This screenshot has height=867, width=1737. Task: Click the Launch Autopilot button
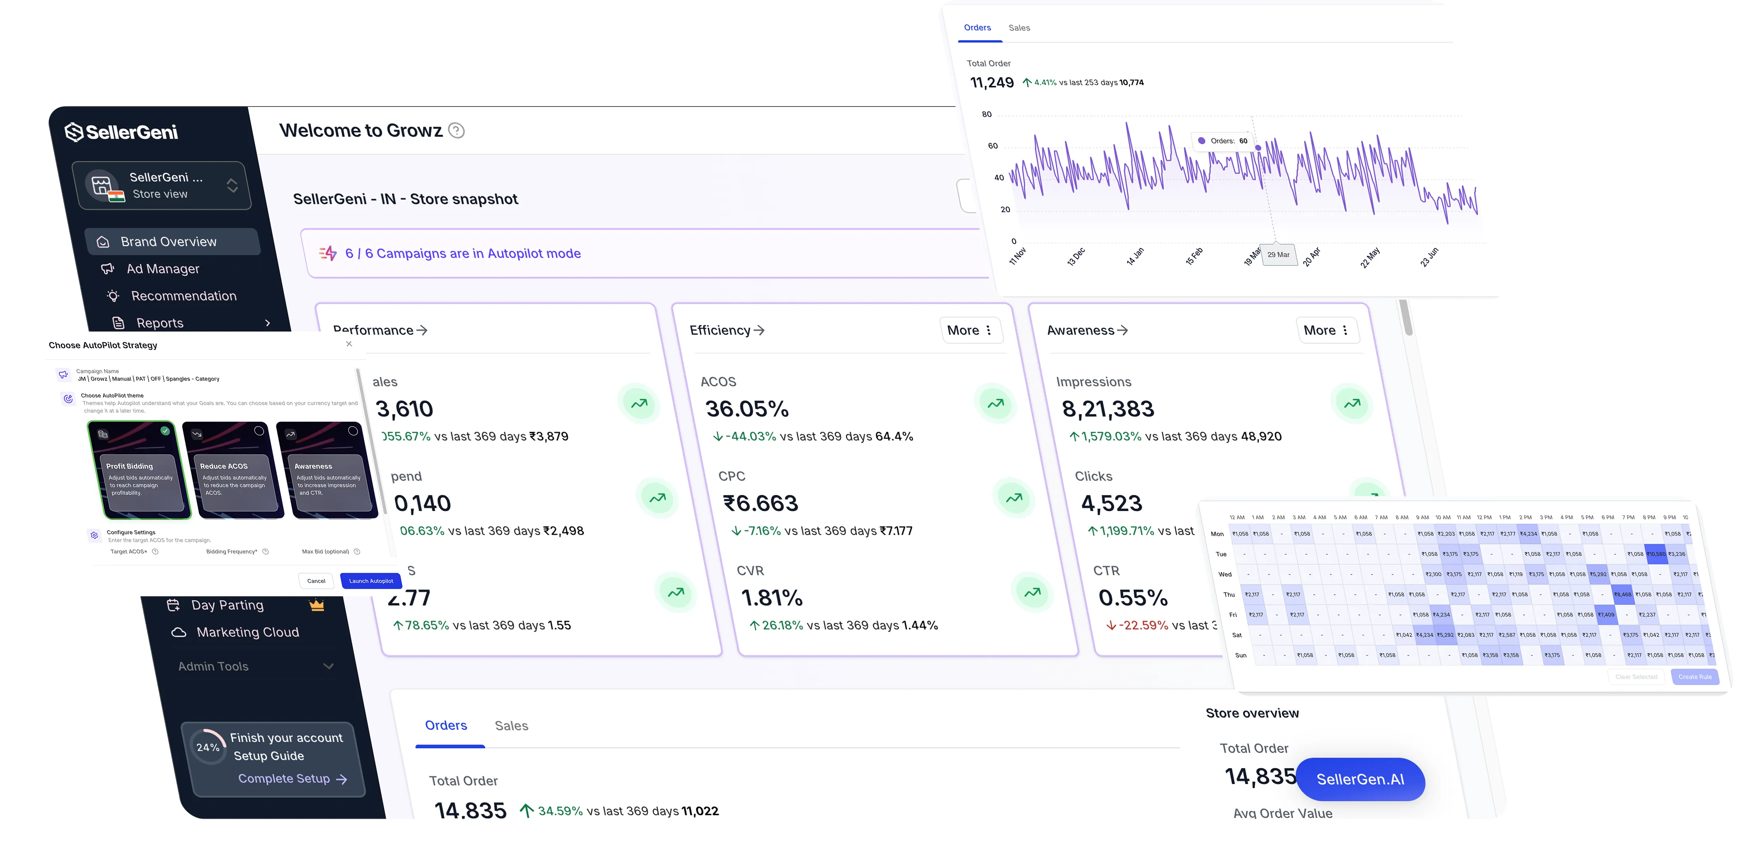click(x=371, y=580)
